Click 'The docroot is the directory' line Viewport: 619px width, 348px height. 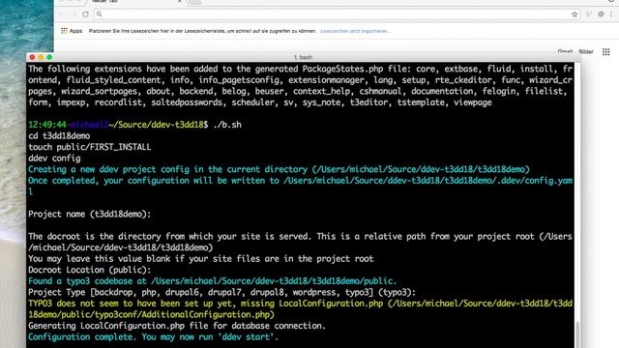pyautogui.click(x=300, y=242)
